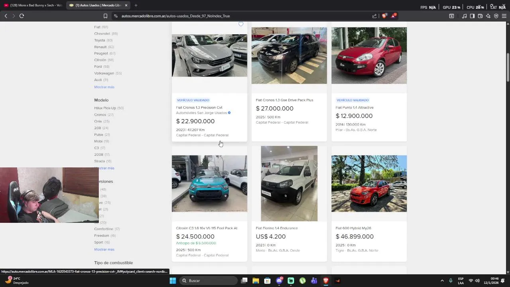Open Brave VPN shield icon

tap(496, 16)
